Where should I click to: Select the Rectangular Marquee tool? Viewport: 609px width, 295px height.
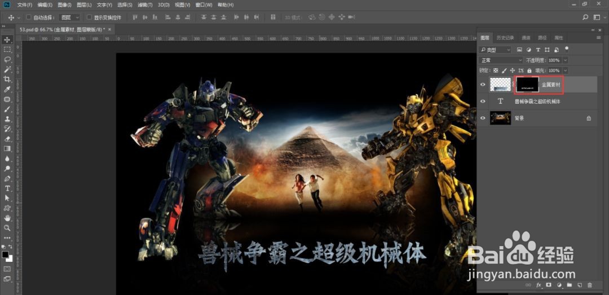[7, 50]
